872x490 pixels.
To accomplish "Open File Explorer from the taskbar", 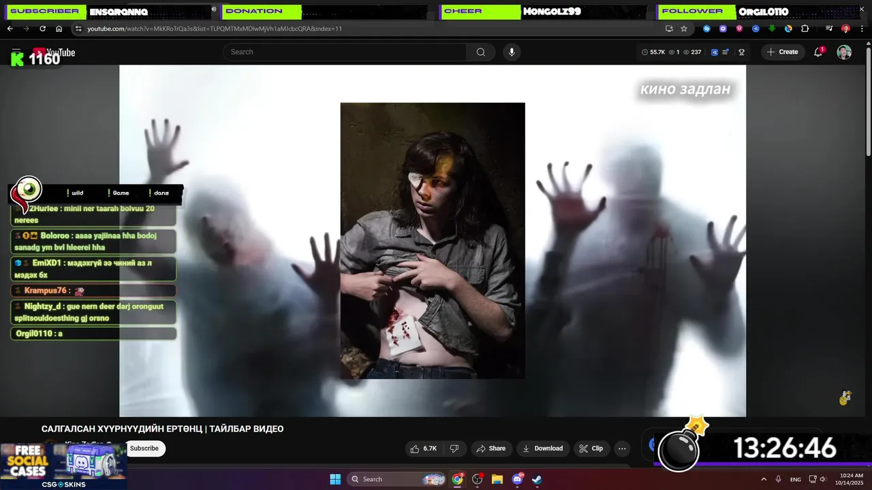I will click(497, 479).
